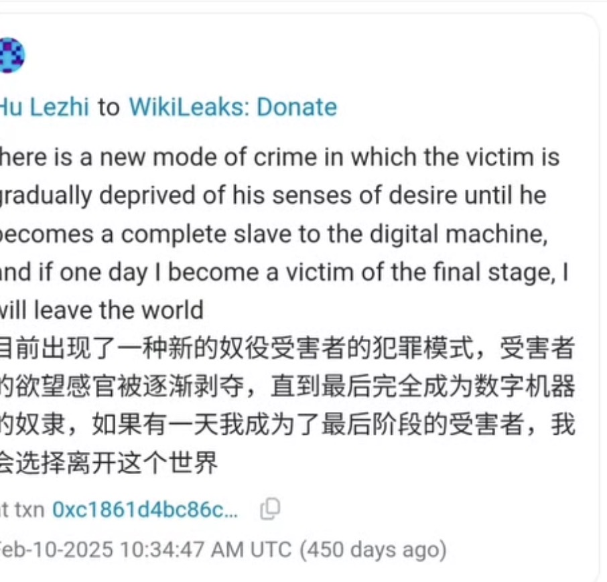Click the Chinese line containing "犯罪模式"
Screen dimensions: 607x582
(287, 348)
